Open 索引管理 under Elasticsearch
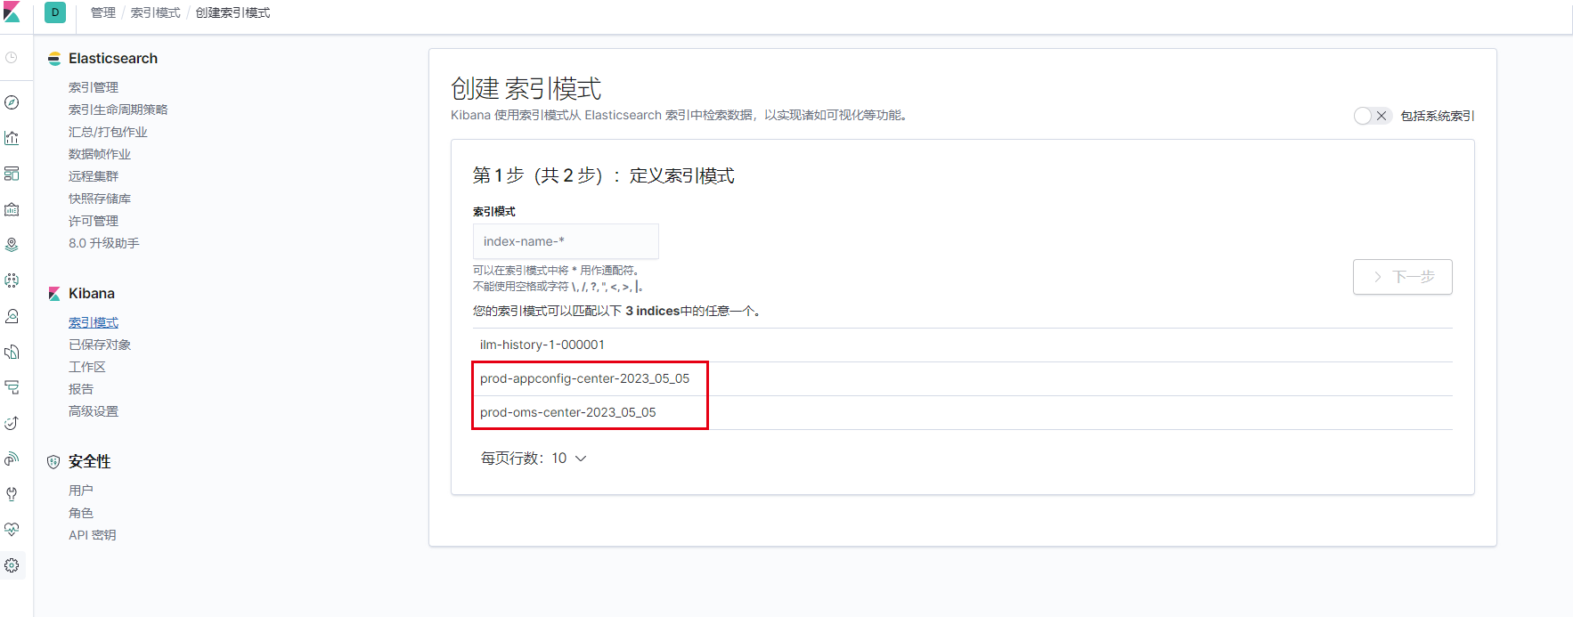This screenshot has width=1573, height=617. click(94, 87)
